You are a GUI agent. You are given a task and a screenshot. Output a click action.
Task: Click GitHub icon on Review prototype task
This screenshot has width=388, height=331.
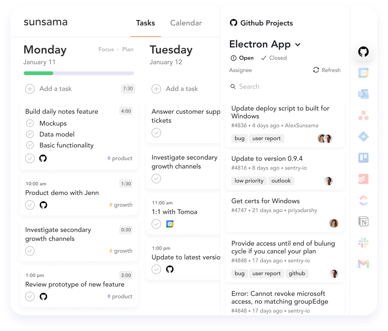point(43,296)
